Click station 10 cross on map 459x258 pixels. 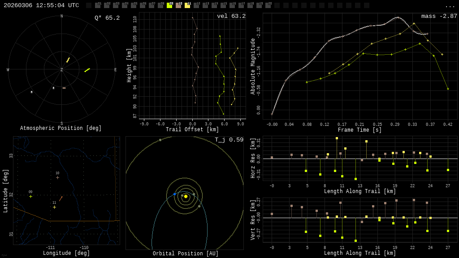[58, 177]
